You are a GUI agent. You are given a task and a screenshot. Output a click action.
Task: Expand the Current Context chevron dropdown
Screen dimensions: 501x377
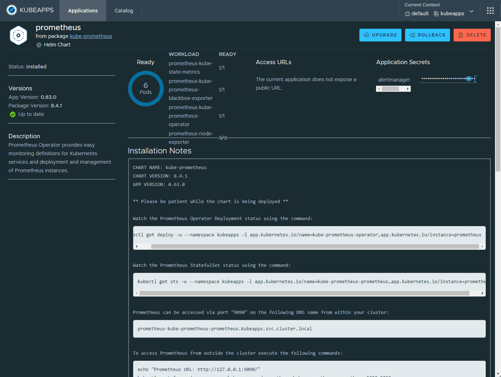coord(472,11)
